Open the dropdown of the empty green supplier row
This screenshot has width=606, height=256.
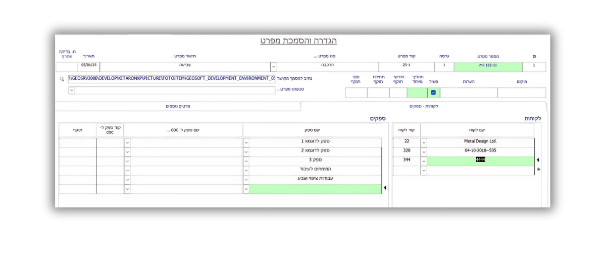(x=246, y=189)
